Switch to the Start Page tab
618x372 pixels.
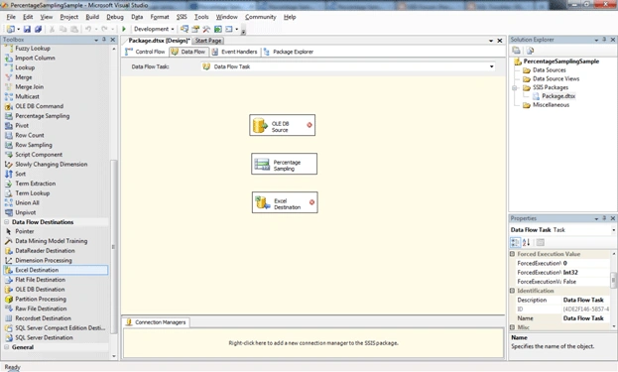coord(208,41)
